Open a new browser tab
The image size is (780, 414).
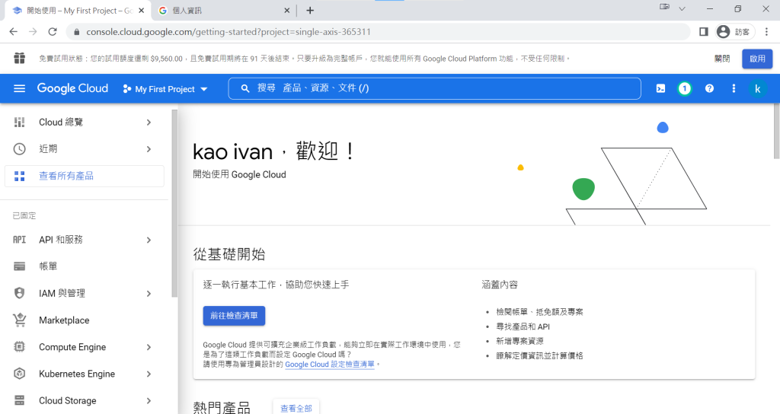click(310, 11)
